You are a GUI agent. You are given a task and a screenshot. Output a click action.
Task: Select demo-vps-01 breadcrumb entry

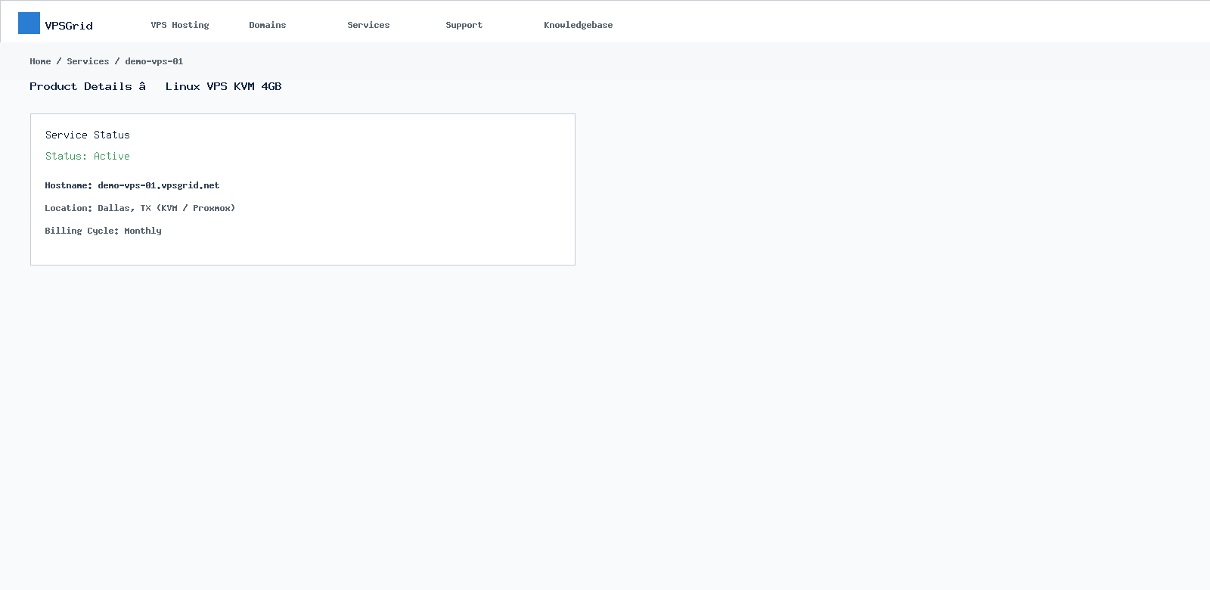coord(154,61)
